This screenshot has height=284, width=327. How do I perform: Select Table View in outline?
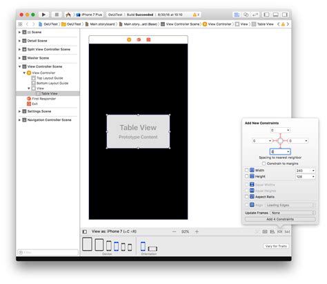[x=48, y=93]
